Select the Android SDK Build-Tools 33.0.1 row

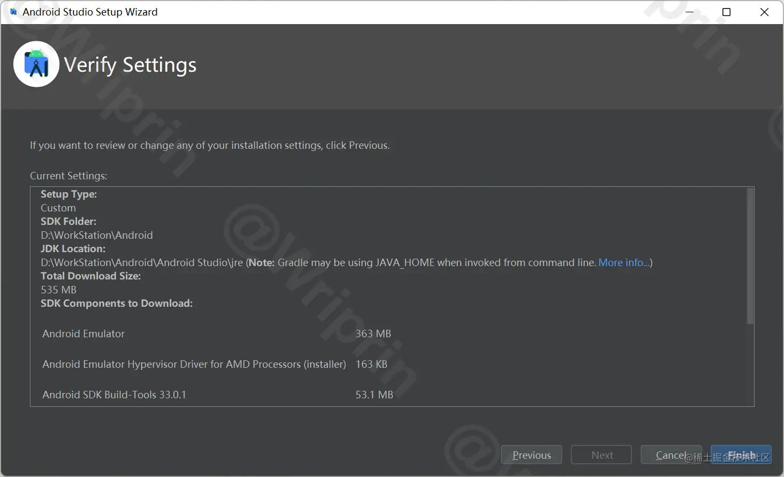tap(114, 395)
